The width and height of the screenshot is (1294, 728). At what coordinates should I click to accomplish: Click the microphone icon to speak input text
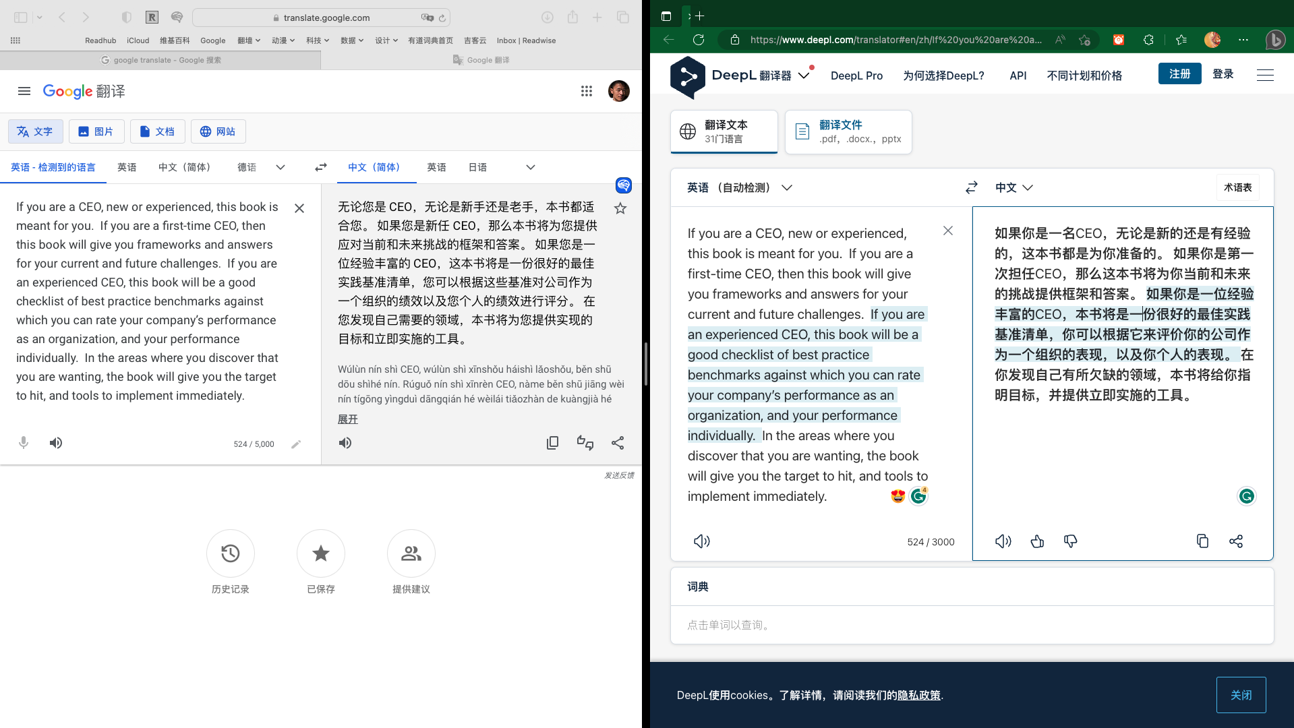(x=23, y=443)
